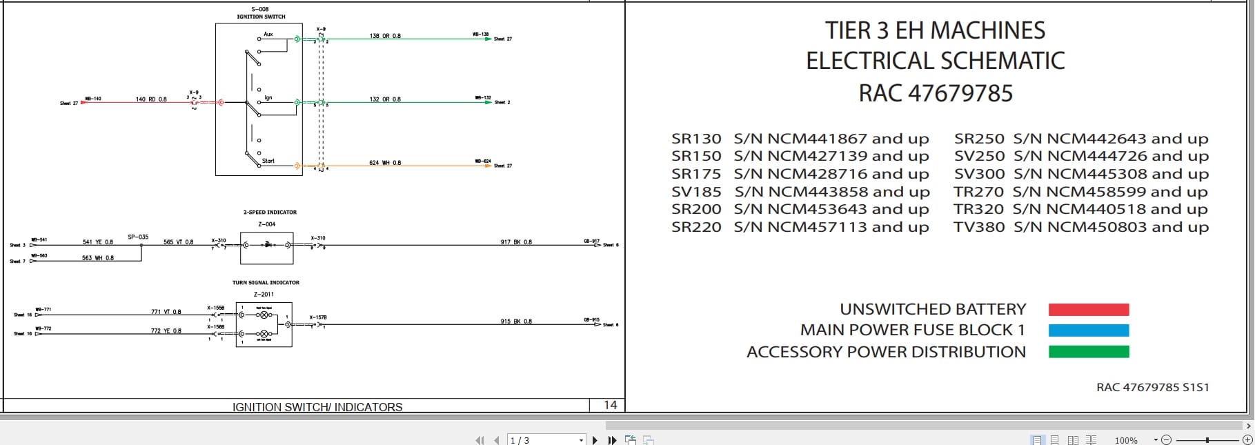Click the 'ACCESSORY POWER DISTRIBUTION' legend label
Viewport: 1255px width, 445px height.
point(886,352)
